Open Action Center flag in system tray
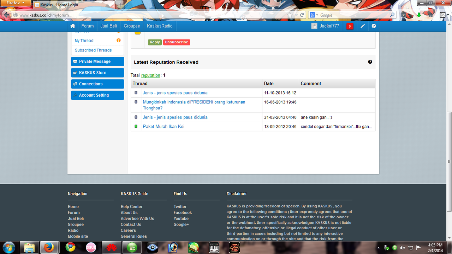This screenshot has width=452, height=254. 419,248
